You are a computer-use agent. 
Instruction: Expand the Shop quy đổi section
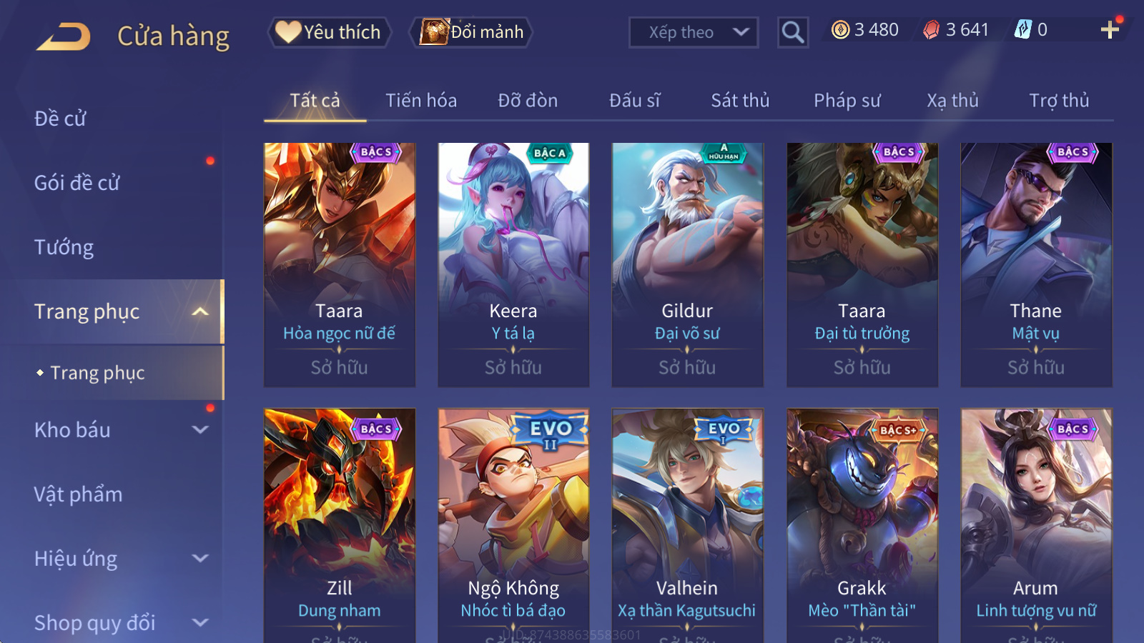tap(200, 622)
